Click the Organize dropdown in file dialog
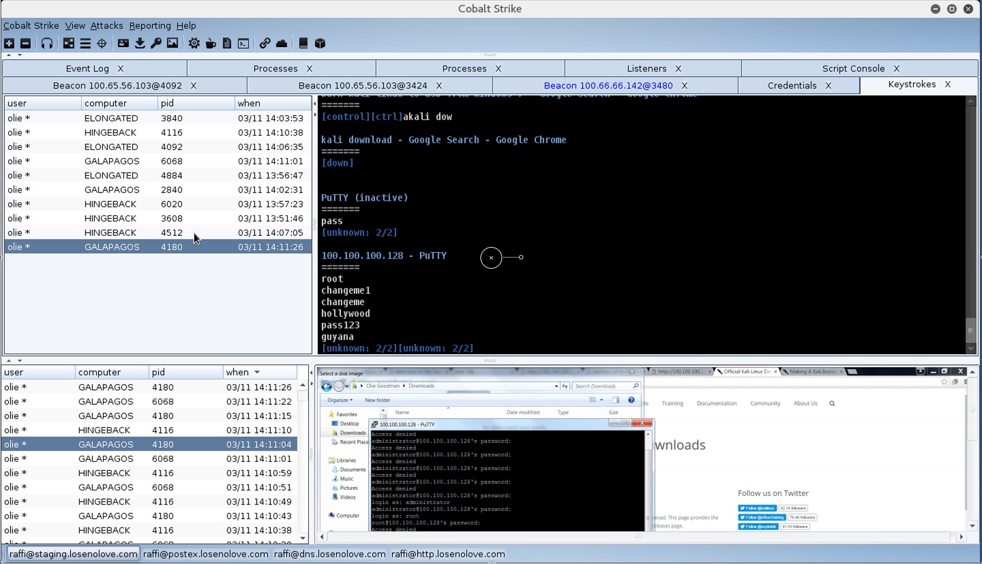This screenshot has width=982, height=564. tap(339, 400)
